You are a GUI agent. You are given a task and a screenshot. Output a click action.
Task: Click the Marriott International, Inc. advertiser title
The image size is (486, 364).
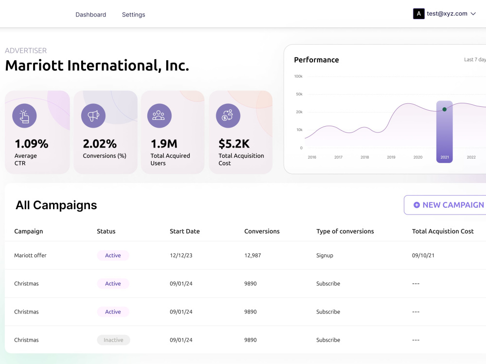(x=97, y=66)
